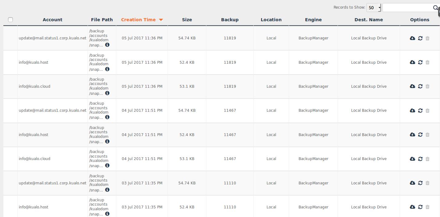Restore the first update@mail.status1.corp.kualo.net backup

pos(420,38)
